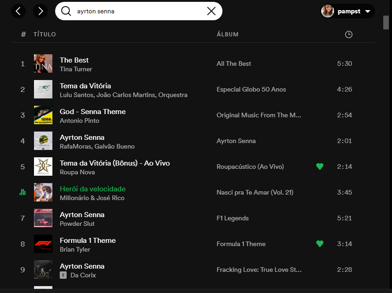Open album F1 Legends

[x=233, y=218]
